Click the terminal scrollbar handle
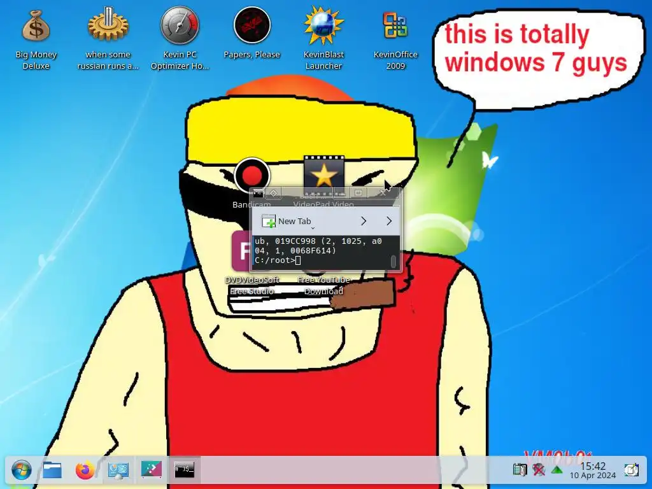Image resolution: width=652 pixels, height=489 pixels. [x=393, y=261]
